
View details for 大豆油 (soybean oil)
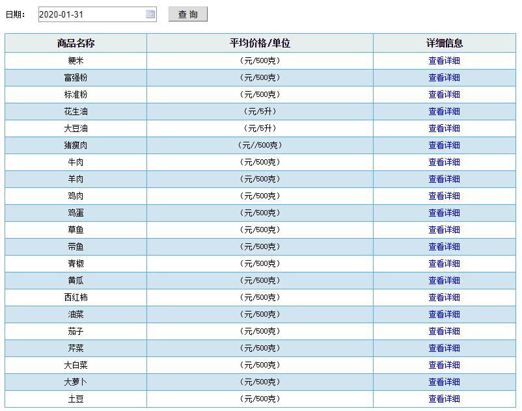tap(445, 127)
